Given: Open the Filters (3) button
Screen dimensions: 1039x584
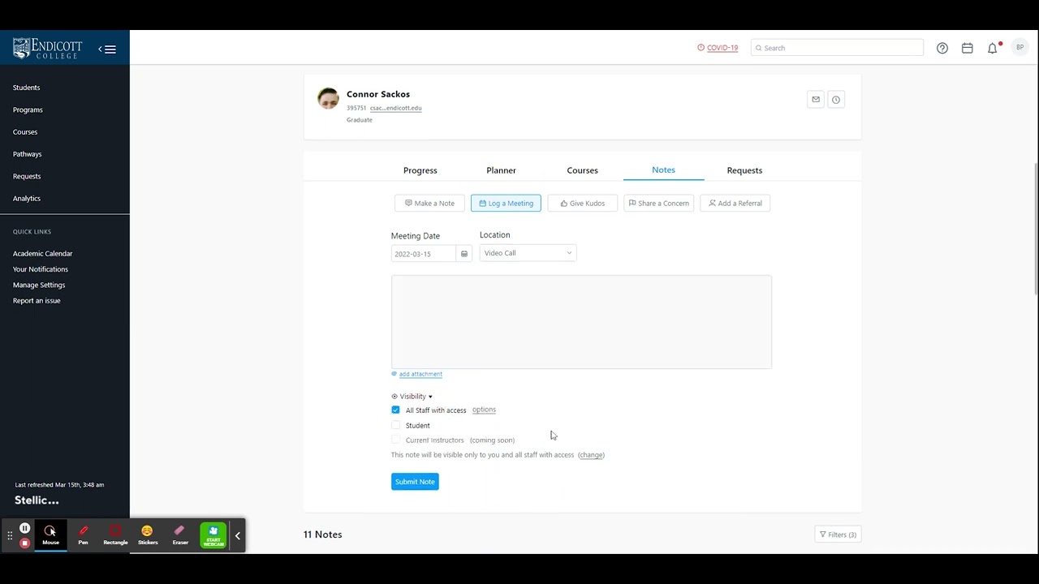Looking at the screenshot, I should tap(838, 535).
